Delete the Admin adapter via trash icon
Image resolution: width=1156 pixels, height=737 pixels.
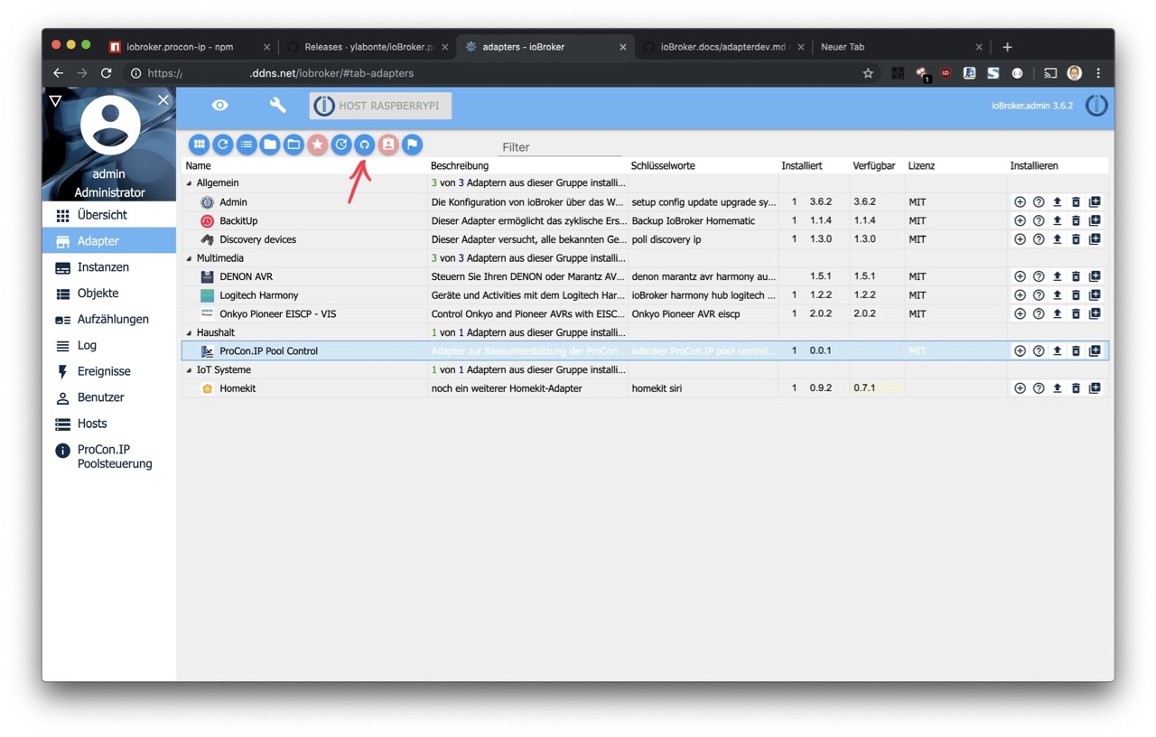coord(1076,202)
